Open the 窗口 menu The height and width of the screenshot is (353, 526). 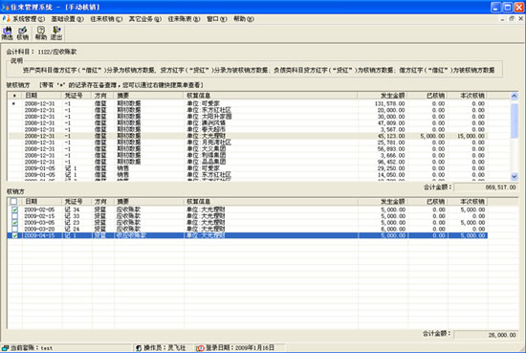[217, 19]
